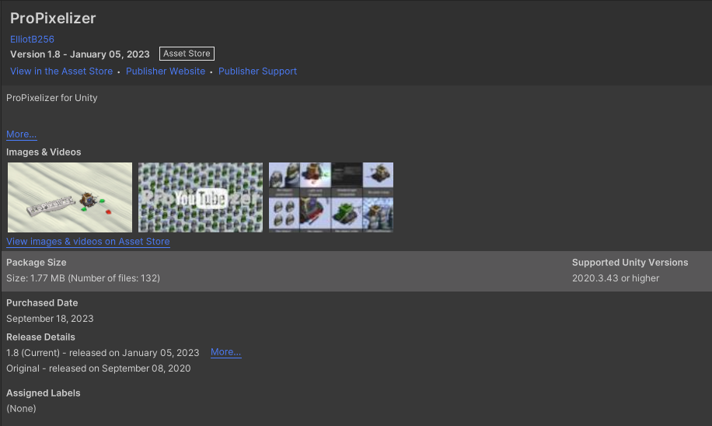Click the Assigned Labels heading
Image resolution: width=712 pixels, height=426 pixels.
click(x=44, y=393)
